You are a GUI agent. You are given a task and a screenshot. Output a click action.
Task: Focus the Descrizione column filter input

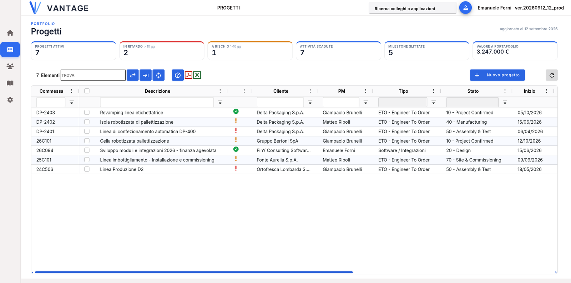[157, 102]
